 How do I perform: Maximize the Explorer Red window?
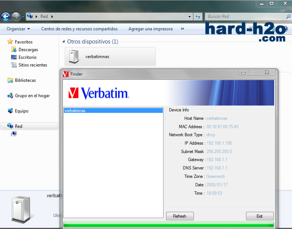pos(272,3)
